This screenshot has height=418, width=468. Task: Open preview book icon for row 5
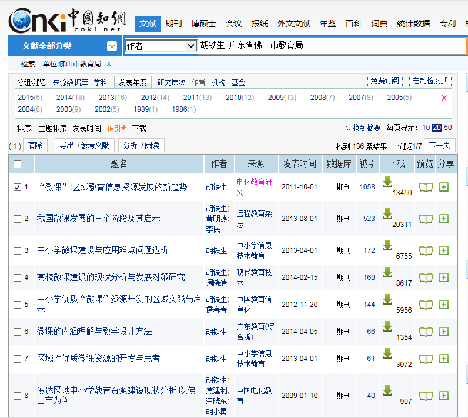click(x=426, y=305)
